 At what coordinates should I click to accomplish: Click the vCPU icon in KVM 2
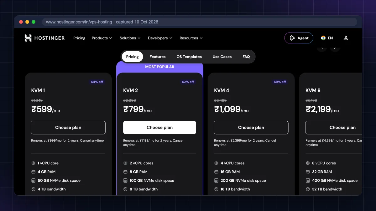[126, 163]
